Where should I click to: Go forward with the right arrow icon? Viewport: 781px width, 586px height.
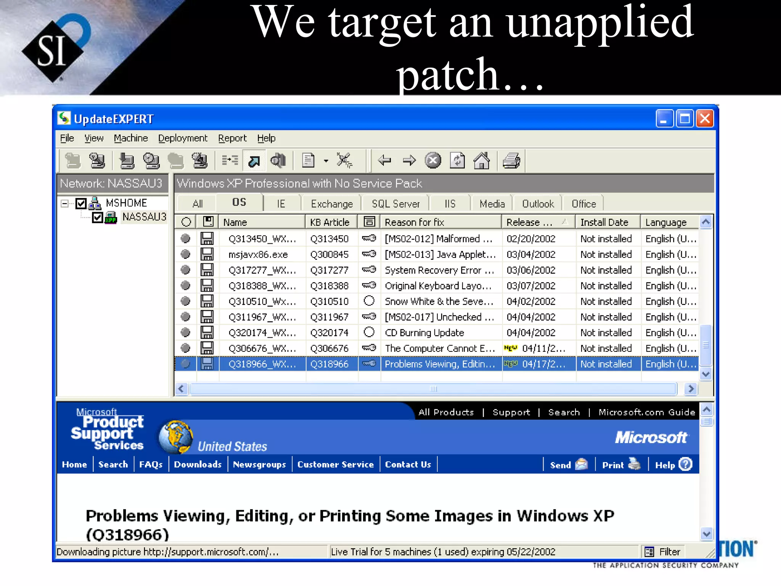point(409,160)
